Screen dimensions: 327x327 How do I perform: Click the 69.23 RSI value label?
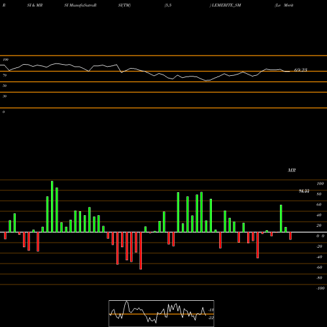301,70
